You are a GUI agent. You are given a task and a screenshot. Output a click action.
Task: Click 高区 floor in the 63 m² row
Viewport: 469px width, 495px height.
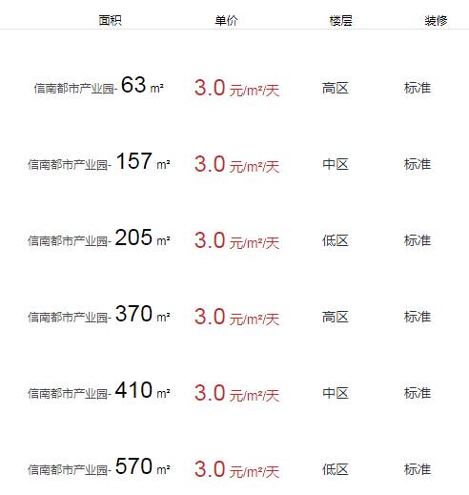[336, 88]
